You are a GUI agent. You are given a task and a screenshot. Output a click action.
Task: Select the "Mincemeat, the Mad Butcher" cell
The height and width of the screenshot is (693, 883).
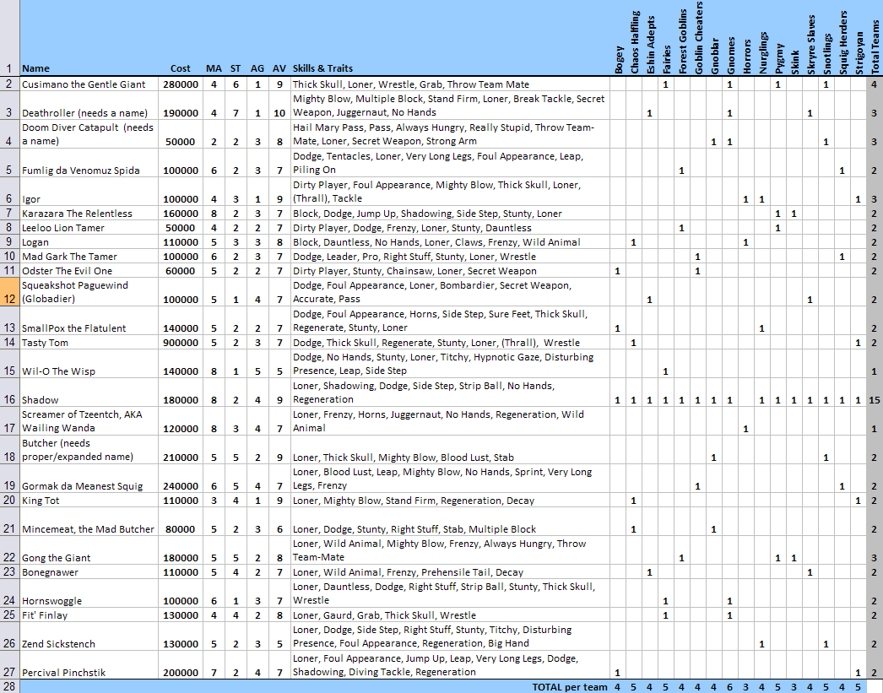pos(89,522)
